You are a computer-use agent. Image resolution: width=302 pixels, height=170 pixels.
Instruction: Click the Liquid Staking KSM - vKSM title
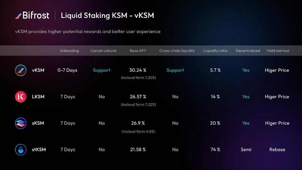(x=107, y=15)
